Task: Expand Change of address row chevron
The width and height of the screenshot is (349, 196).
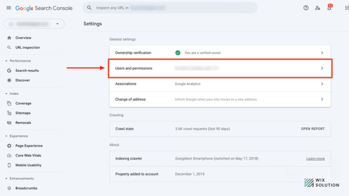Action: pos(322,99)
